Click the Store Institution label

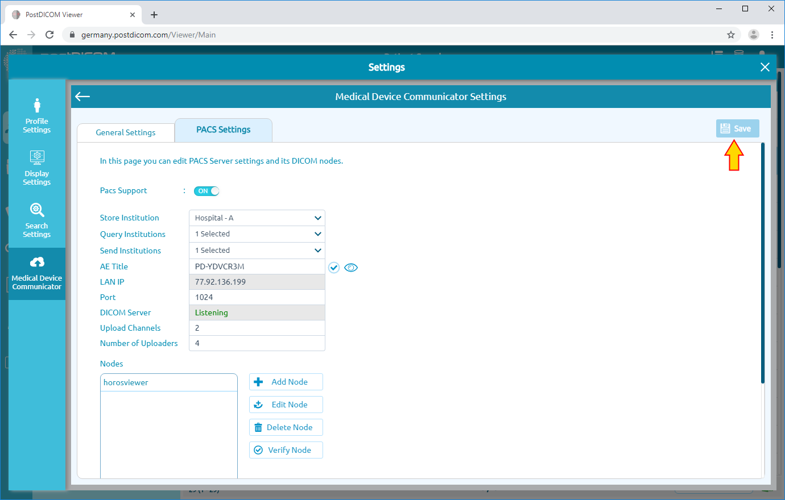point(130,218)
